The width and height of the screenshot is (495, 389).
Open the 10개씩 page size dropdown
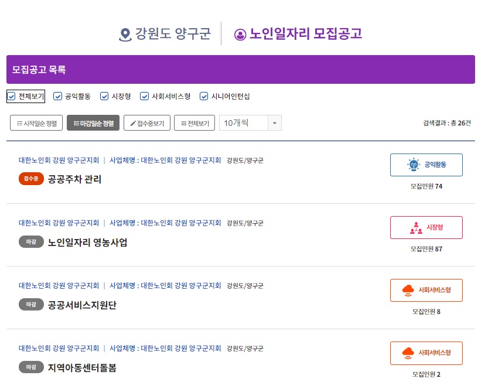click(250, 123)
